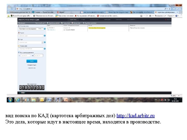Click the start date input field
The image size is (187, 140).
pos(25,55)
